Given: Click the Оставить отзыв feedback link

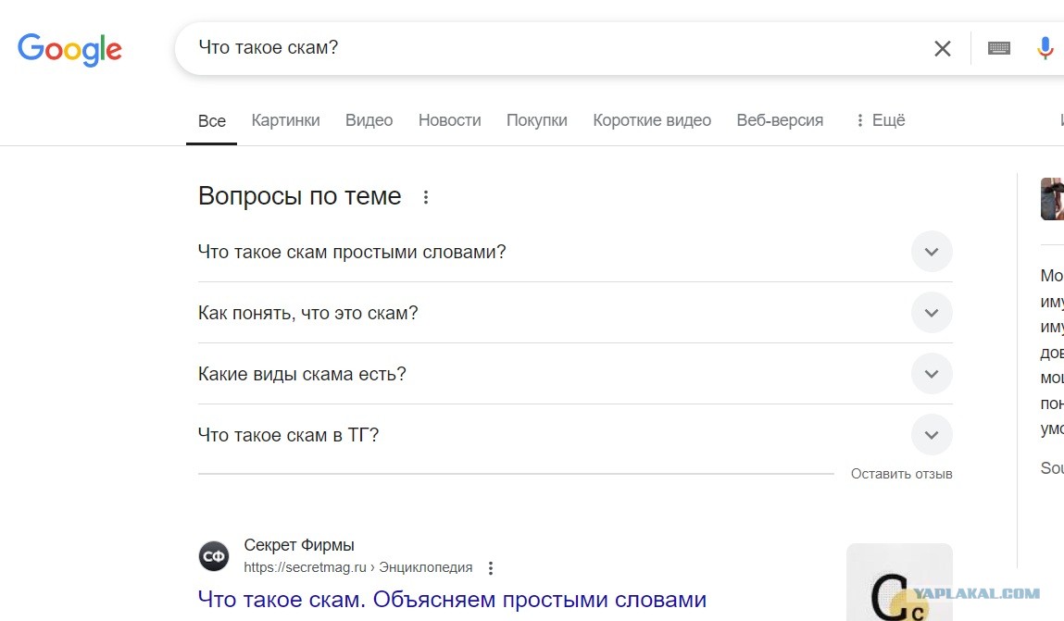Looking at the screenshot, I should (902, 474).
